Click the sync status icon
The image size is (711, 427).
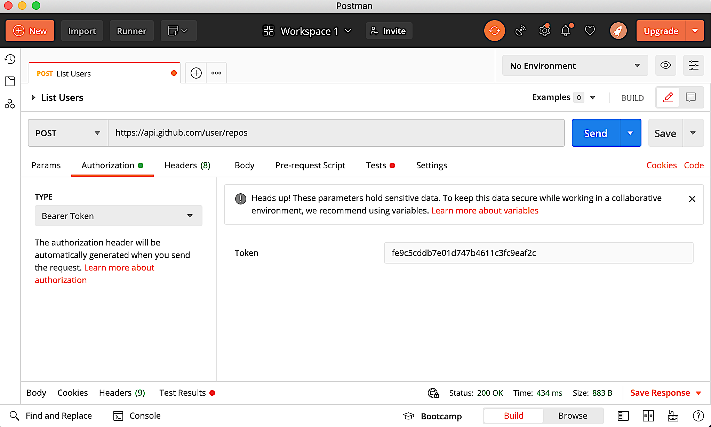494,31
